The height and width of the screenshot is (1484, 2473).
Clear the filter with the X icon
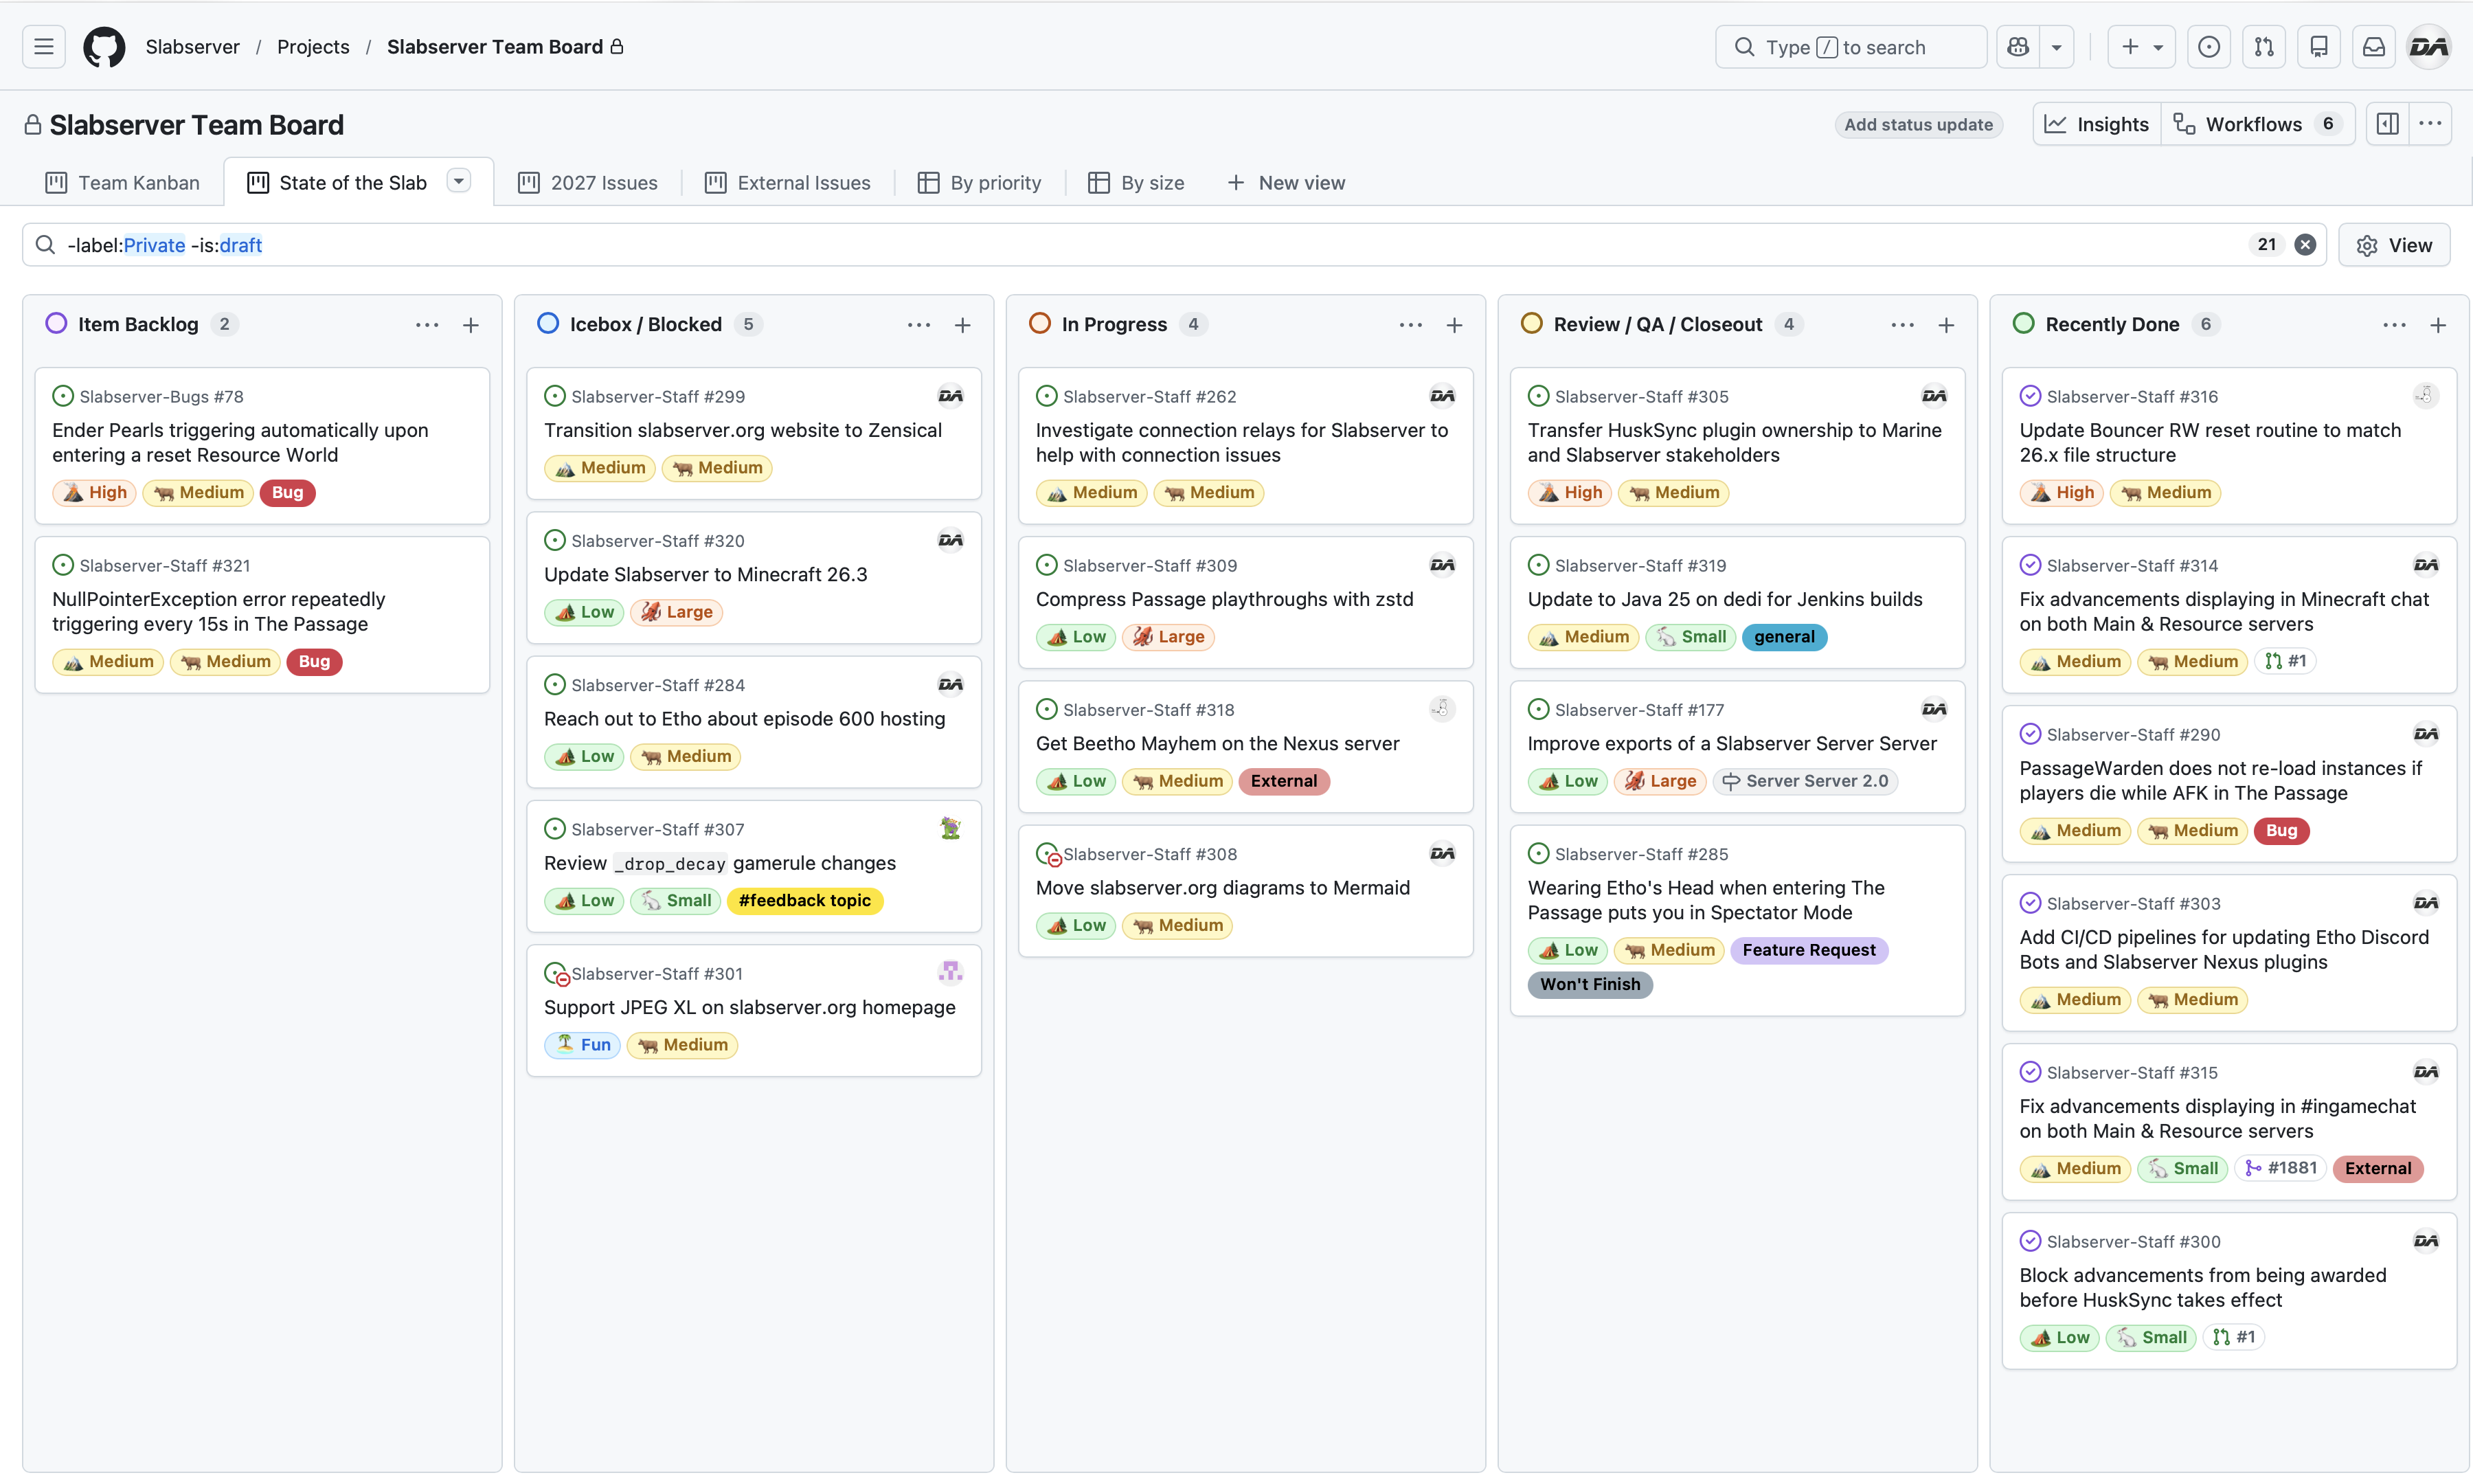pos(2305,245)
